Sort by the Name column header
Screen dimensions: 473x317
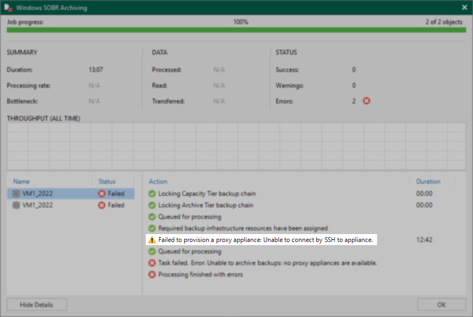[21, 182]
